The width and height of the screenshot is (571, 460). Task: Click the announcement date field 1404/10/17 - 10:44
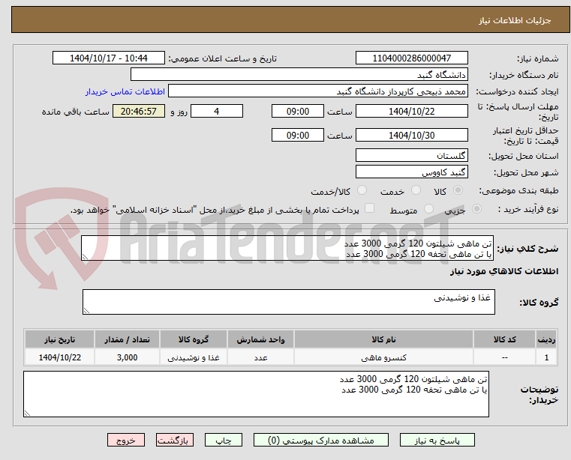(x=109, y=58)
